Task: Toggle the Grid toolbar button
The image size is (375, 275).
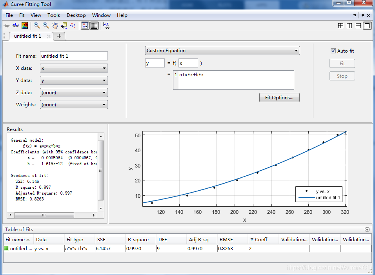Action: tap(94, 25)
